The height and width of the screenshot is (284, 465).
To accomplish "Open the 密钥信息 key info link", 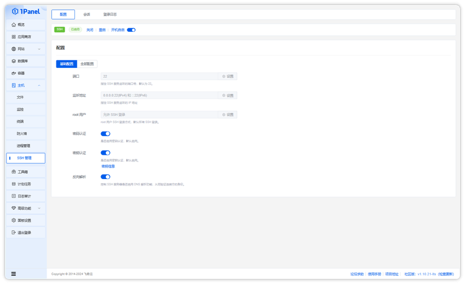I will 108,166.
